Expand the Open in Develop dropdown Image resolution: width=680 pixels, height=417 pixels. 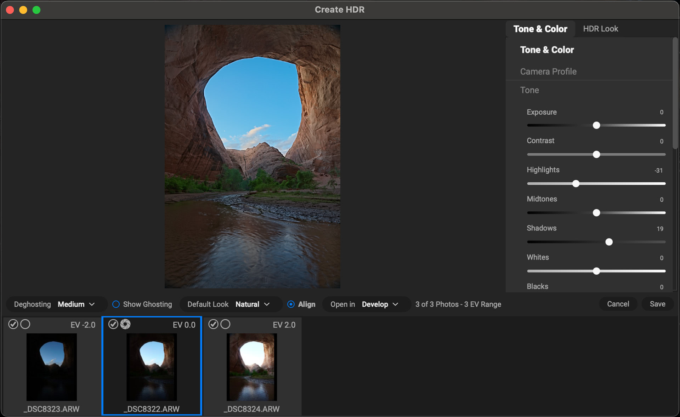(x=380, y=304)
